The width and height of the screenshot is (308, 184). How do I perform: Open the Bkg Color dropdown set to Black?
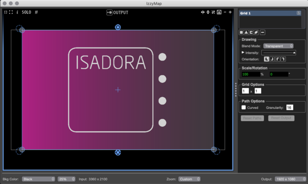pyautogui.click(x=38, y=179)
